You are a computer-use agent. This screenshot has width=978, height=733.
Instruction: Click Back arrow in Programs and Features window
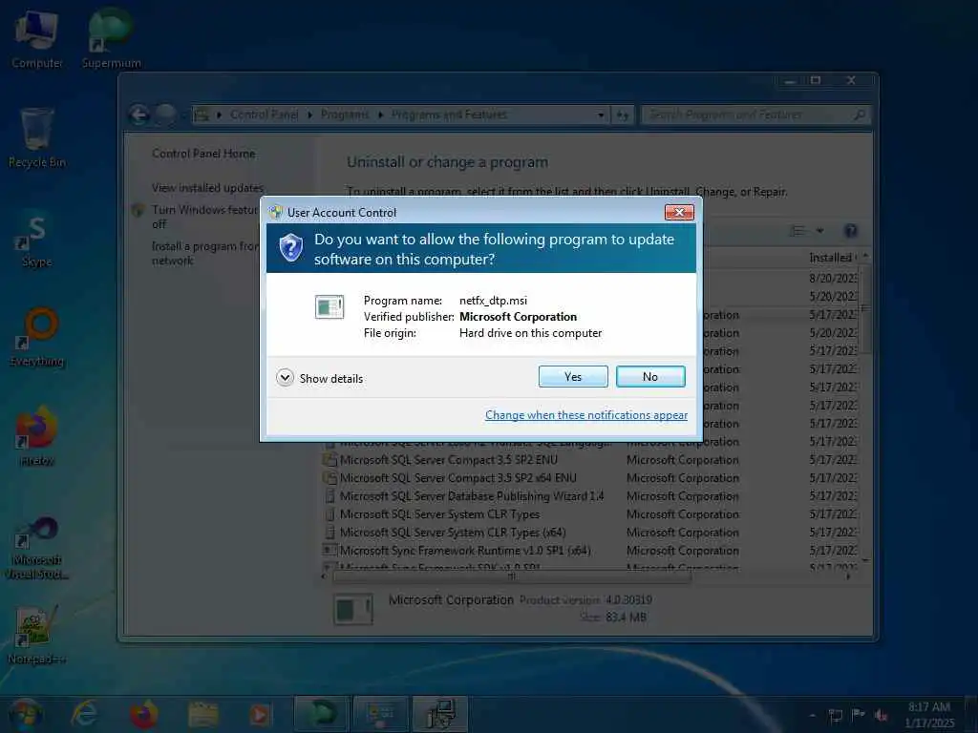click(139, 115)
